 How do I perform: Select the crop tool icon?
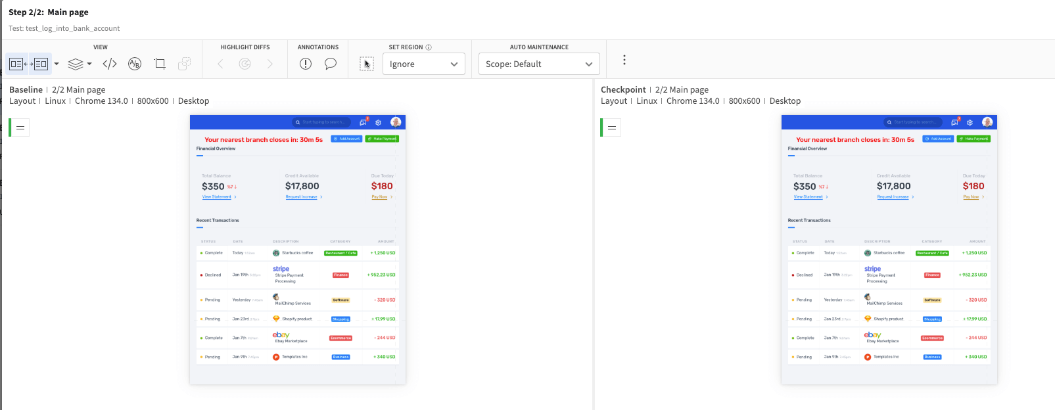[x=160, y=64]
